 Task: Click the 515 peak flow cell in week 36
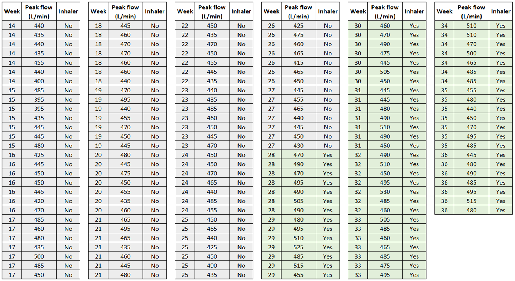point(471,201)
